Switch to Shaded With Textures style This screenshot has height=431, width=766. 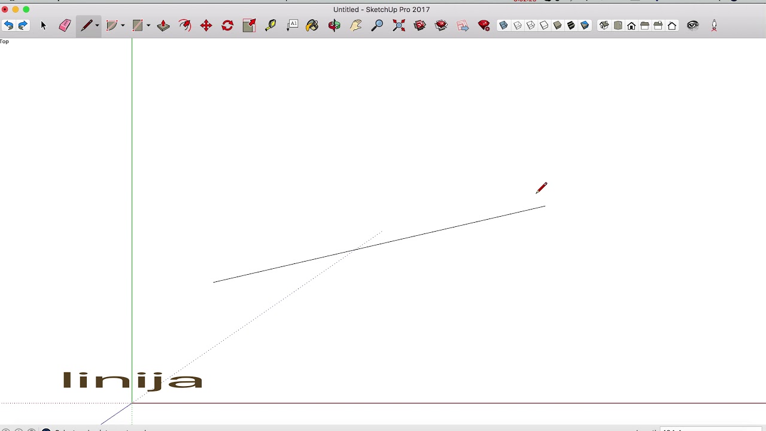point(572,25)
